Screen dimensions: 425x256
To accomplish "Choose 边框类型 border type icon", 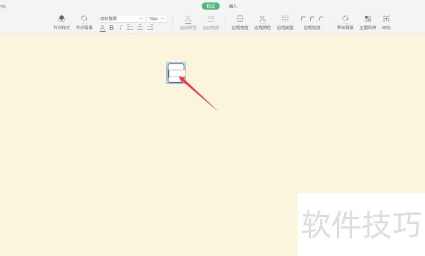I will tap(285, 22).
